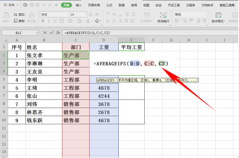Open the 开发工具 tab
The image size is (239, 158).
click(174, 5)
